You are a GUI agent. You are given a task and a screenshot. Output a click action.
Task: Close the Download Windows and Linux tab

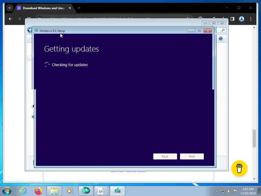[70, 8]
